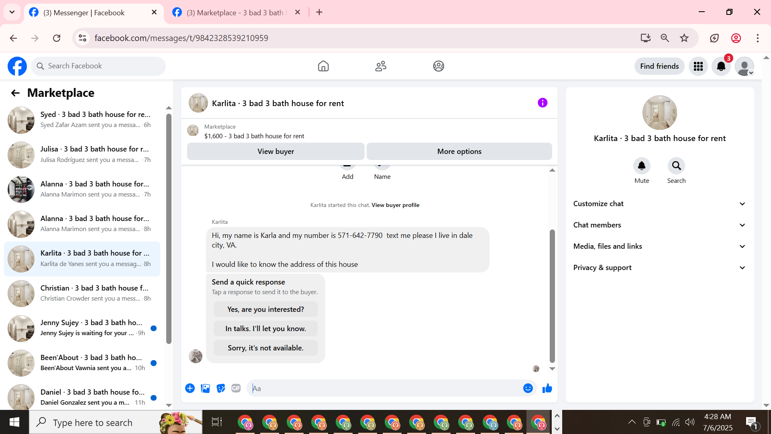Open the notifications bell with 3 badge
771x434 pixels.
[x=721, y=66]
